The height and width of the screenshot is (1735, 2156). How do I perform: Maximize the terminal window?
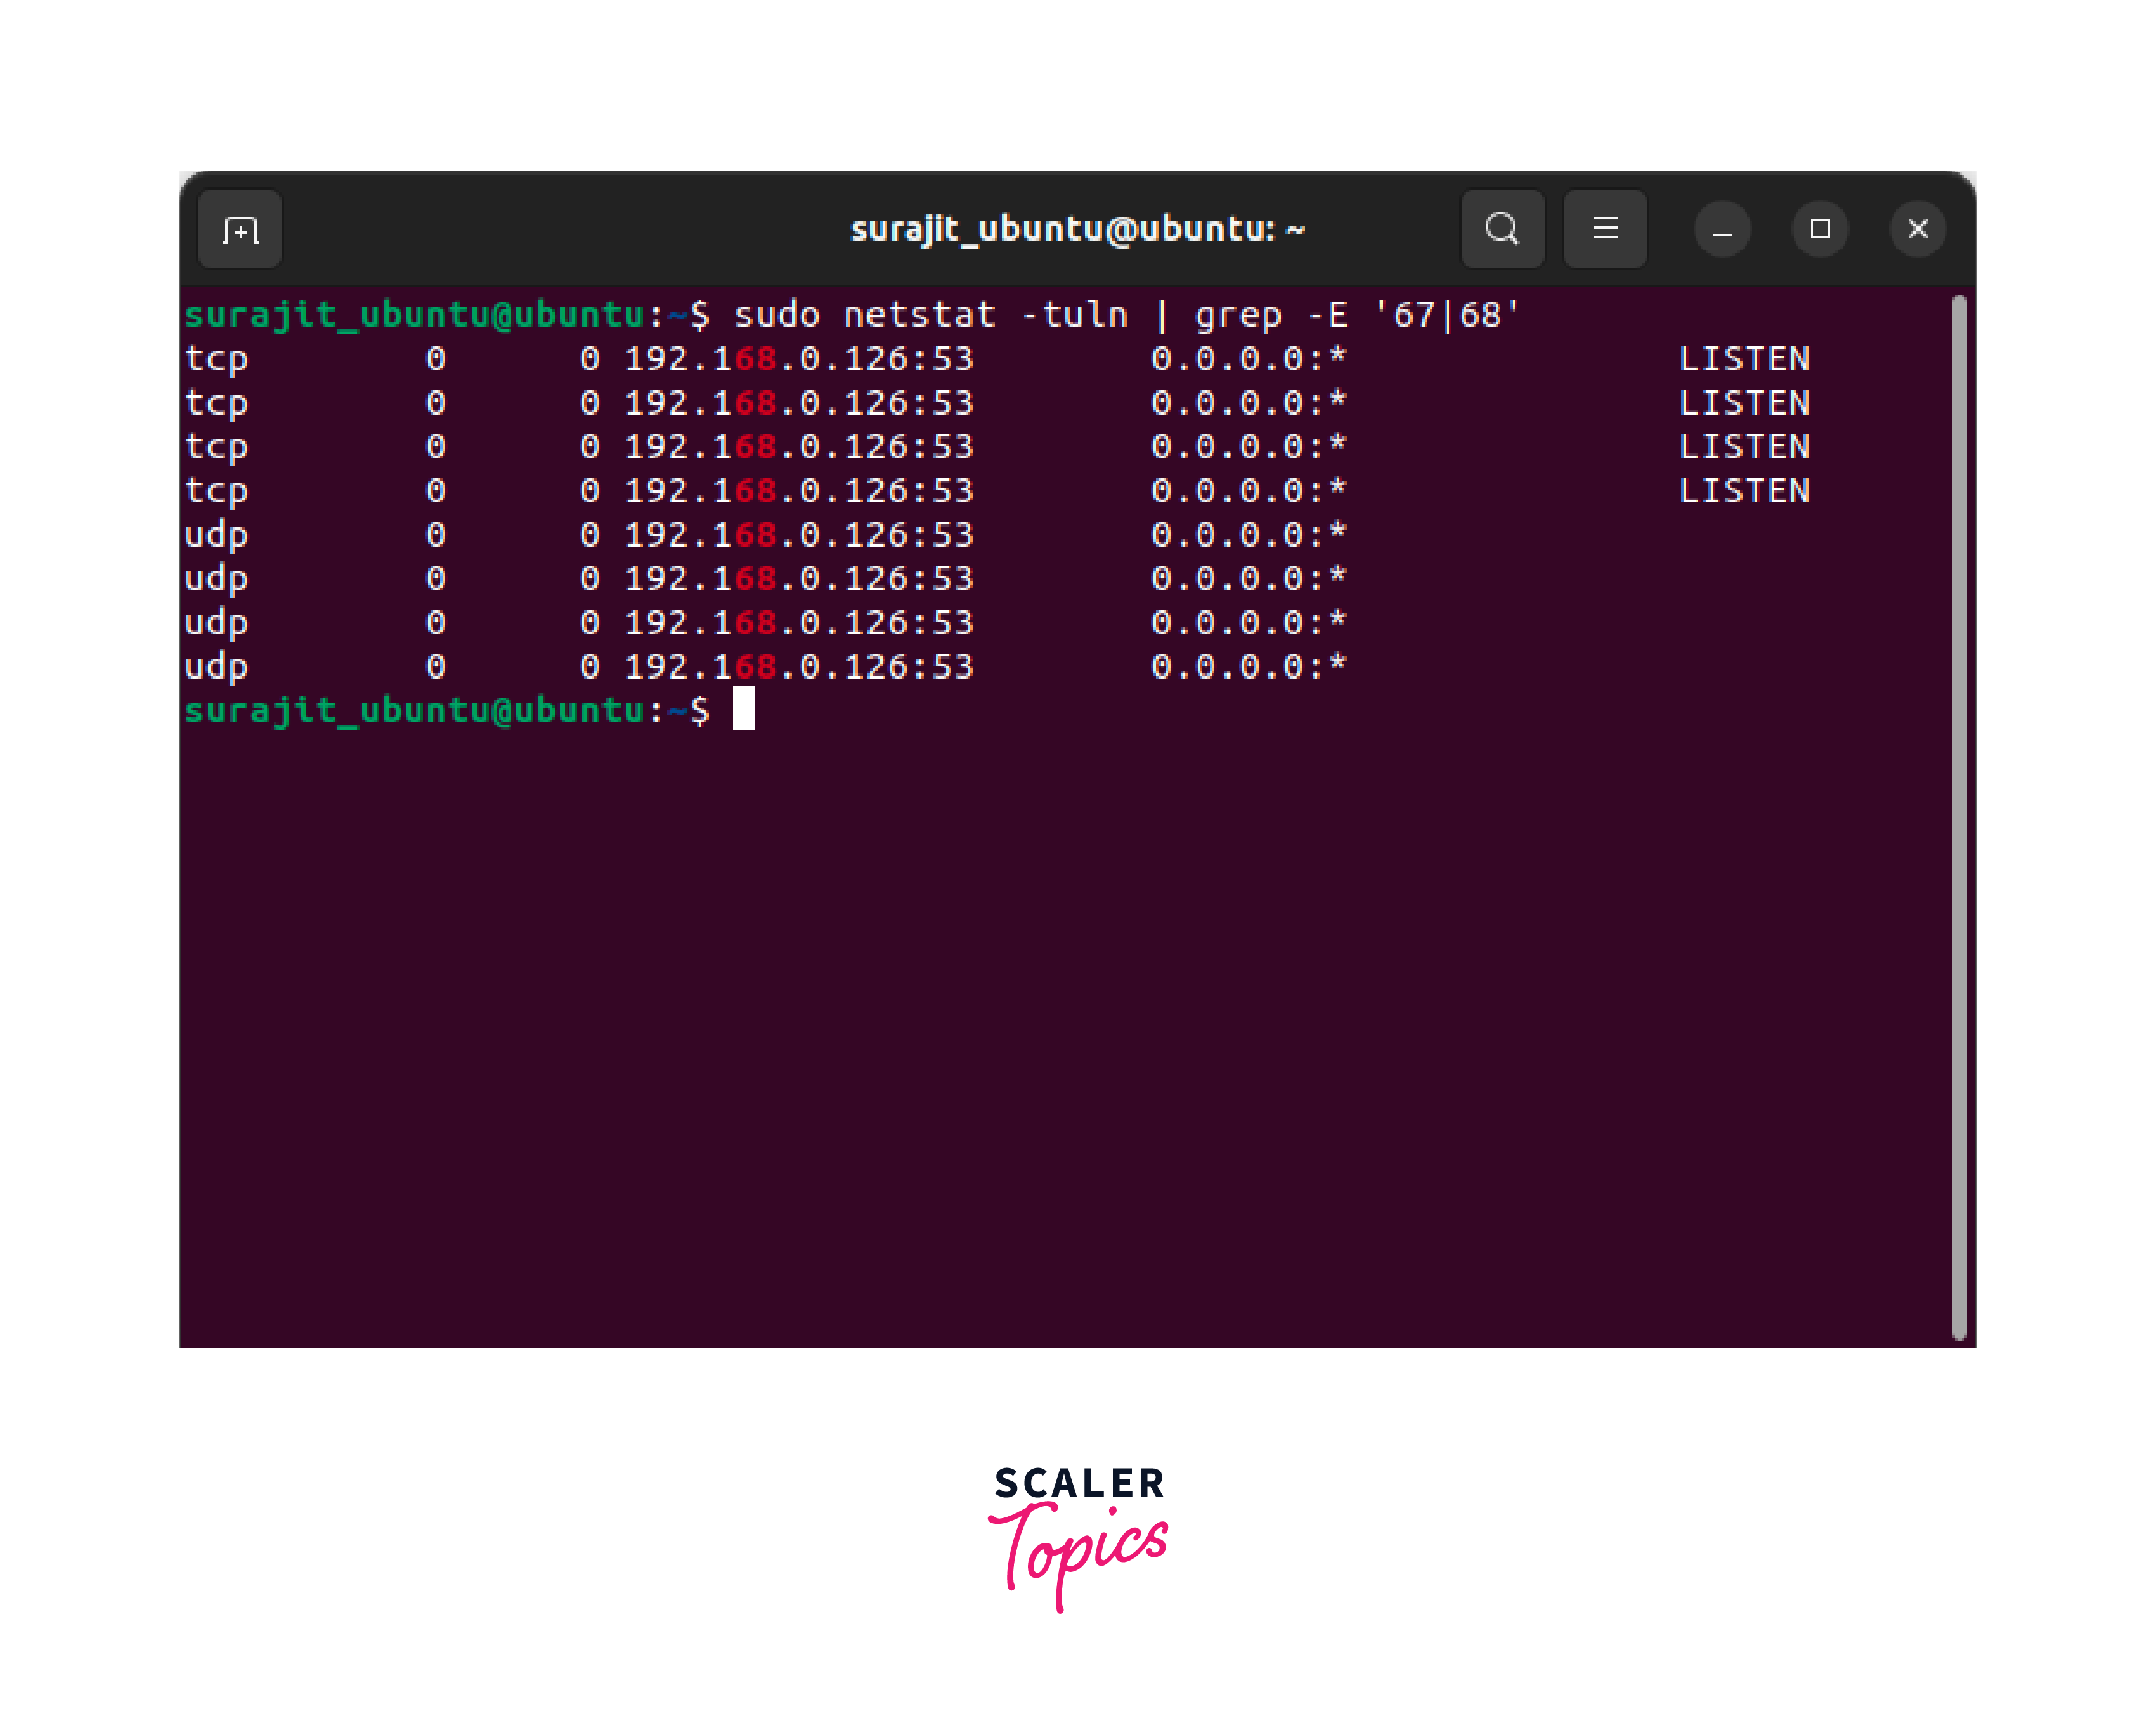[1819, 229]
